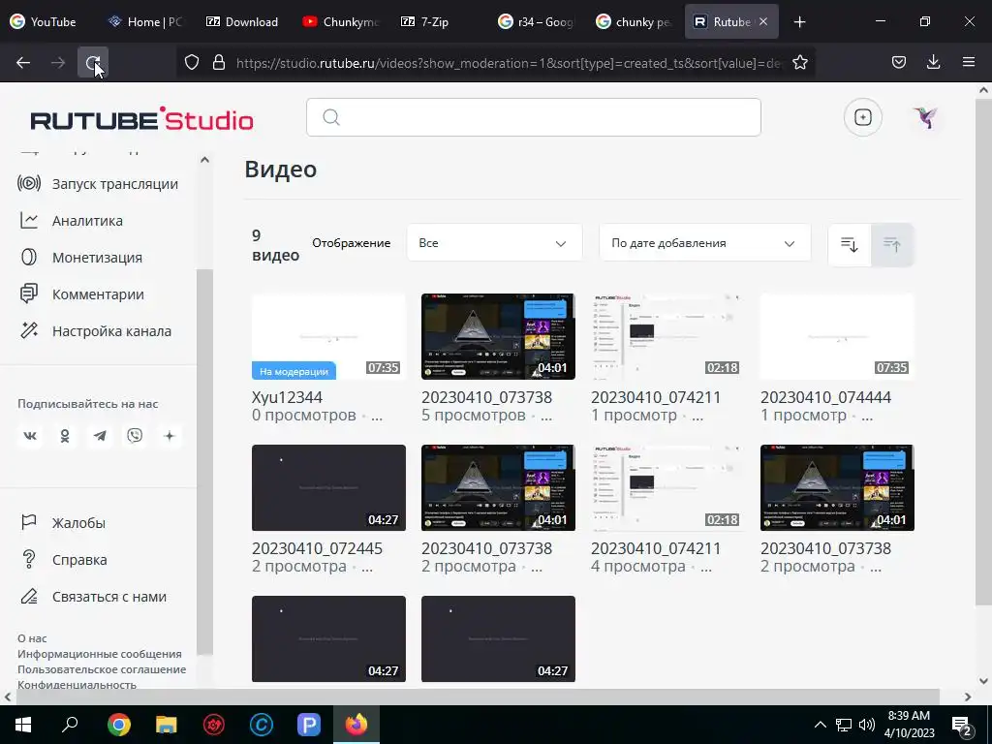The image size is (992, 744).
Task: Switch to the r34 Google search tab
Action: [x=535, y=21]
